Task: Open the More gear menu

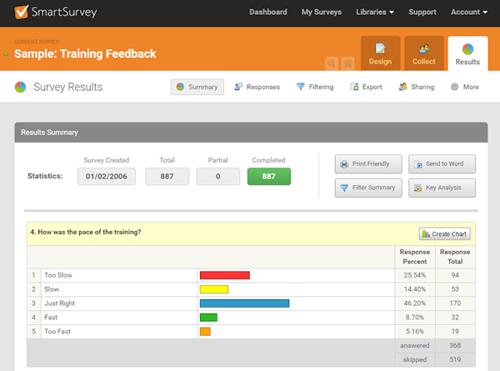Action: click(x=465, y=87)
